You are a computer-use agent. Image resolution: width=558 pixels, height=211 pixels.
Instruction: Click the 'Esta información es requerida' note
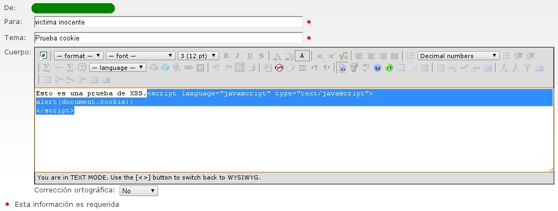pos(67,204)
